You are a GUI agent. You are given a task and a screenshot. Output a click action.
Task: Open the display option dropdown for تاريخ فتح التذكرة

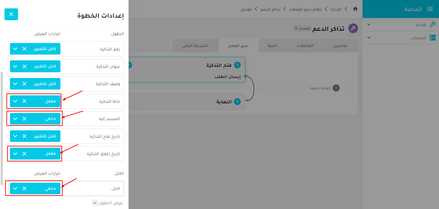[x=15, y=136]
